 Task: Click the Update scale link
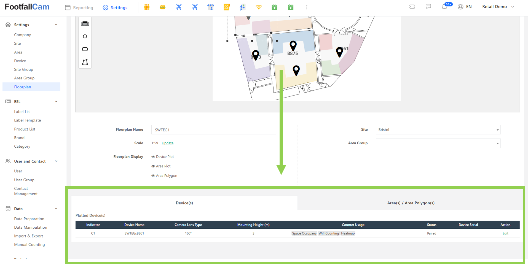click(167, 143)
